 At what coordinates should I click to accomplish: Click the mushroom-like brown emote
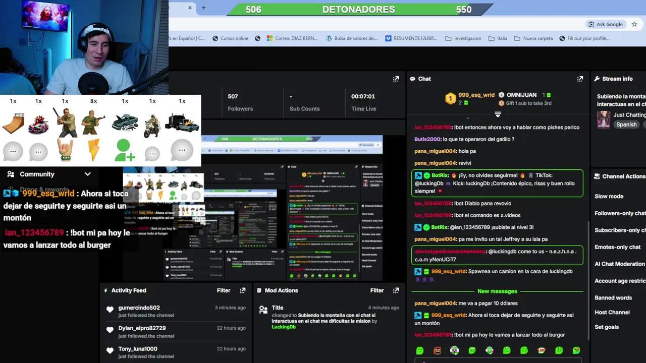tap(542, 350)
